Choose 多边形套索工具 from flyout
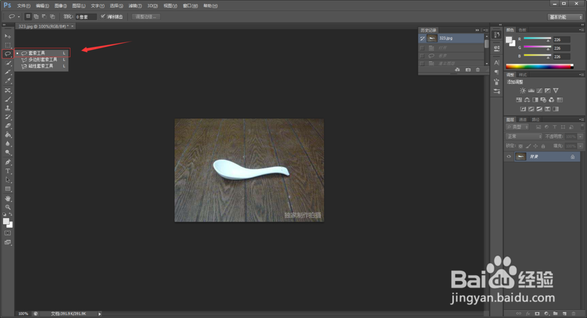 tap(42, 59)
